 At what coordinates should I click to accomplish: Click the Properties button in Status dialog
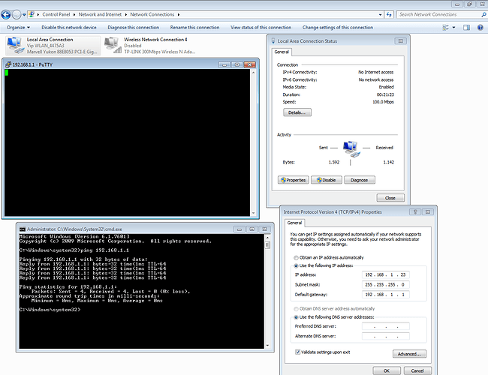(294, 180)
